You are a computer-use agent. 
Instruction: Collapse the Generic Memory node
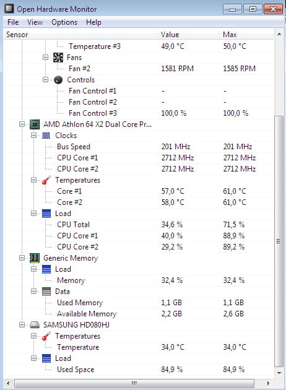[x=22, y=258]
